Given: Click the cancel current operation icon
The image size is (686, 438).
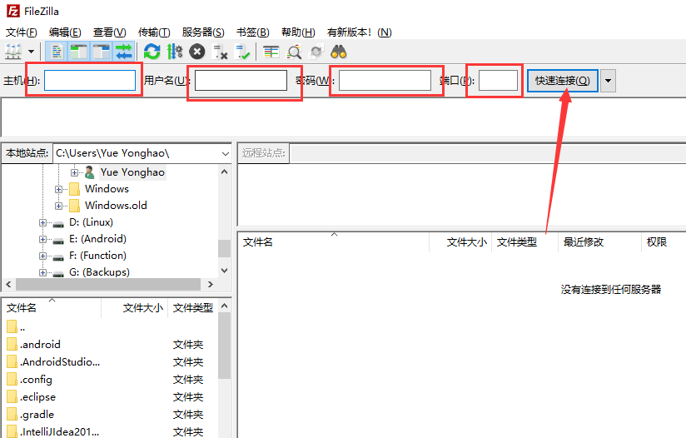Looking at the screenshot, I should point(196,52).
